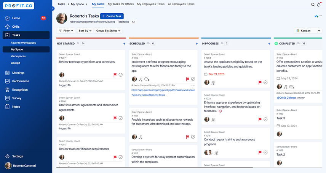
Task: Mark task 1286 as complete
Action: coord(121,118)
